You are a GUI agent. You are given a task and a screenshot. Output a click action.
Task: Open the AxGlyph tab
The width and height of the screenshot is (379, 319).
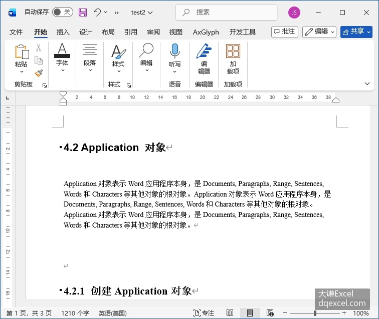click(206, 32)
